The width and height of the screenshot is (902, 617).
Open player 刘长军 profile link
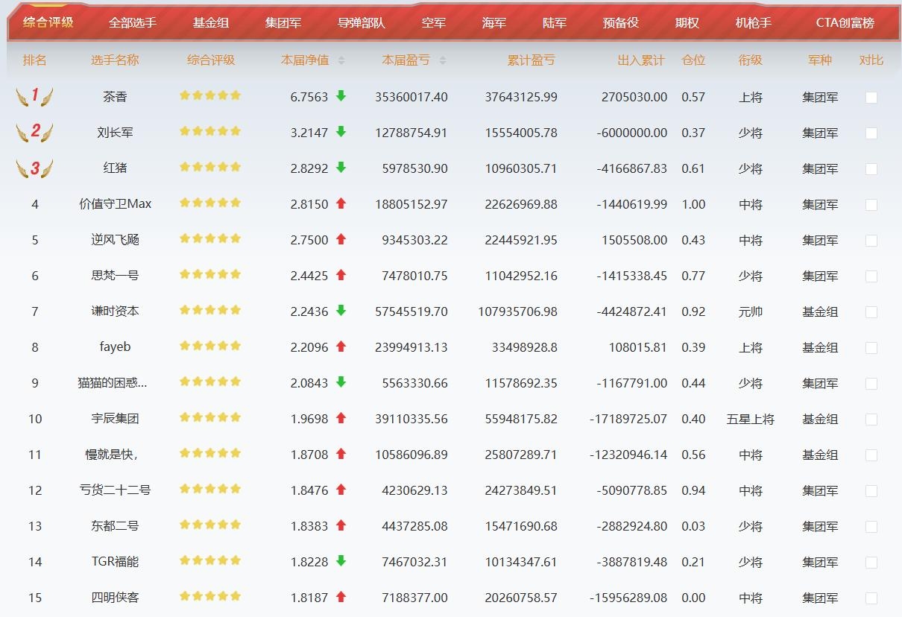coord(115,133)
